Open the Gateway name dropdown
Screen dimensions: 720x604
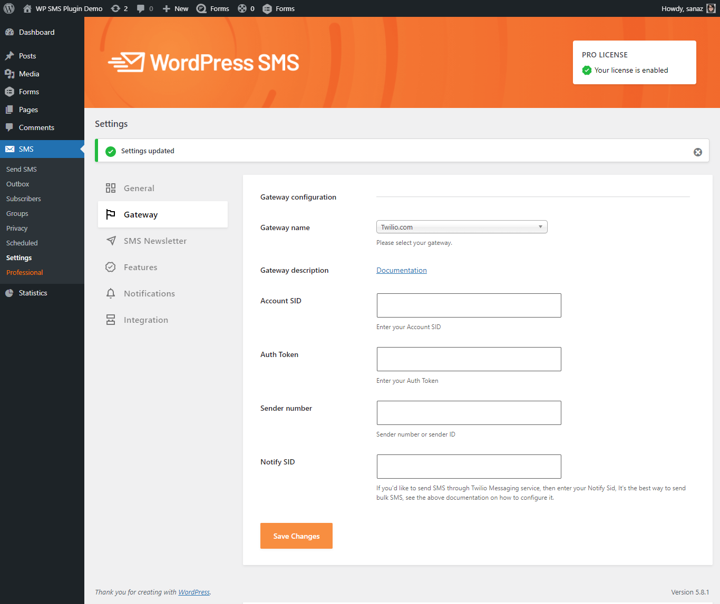[x=462, y=227]
